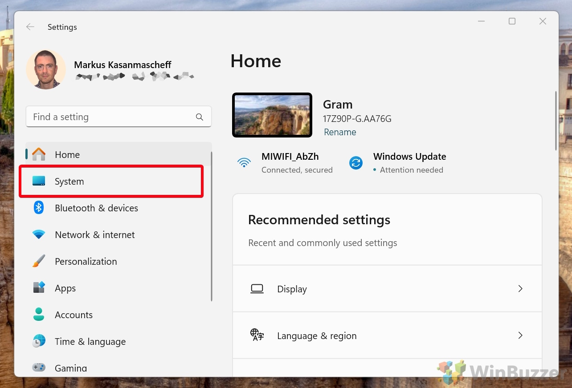This screenshot has height=388, width=572.
Task: Click model text 17Z90P-G.AA76G
Action: tap(357, 119)
